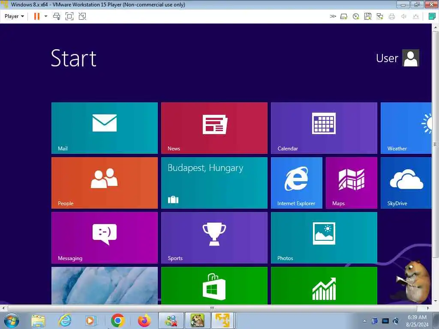Click the CD/DVD drive device icon
The image size is (439, 329).
(x=356, y=17)
